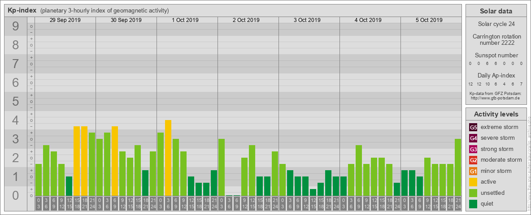This screenshot has width=531, height=215.
Task: Select the G3 strong storm badge
Action: coord(473,149)
